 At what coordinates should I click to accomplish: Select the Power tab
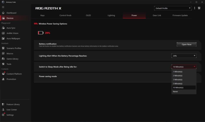134,15
